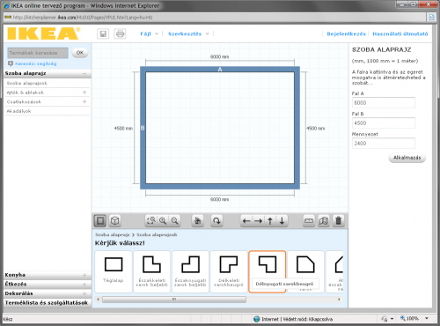The width and height of the screenshot is (440, 326).
Task: Expand the Dekoráció section
Action: pyautogui.click(x=48, y=293)
